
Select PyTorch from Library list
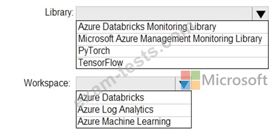pyautogui.click(x=172, y=51)
